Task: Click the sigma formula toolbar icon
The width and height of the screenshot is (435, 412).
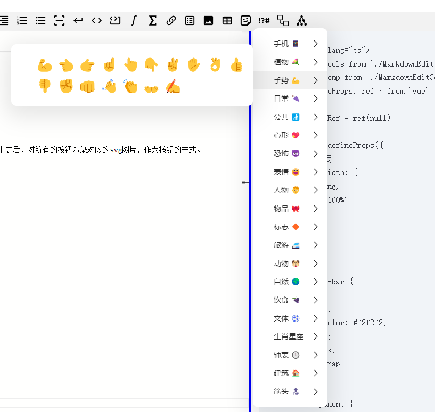Action: tap(152, 21)
